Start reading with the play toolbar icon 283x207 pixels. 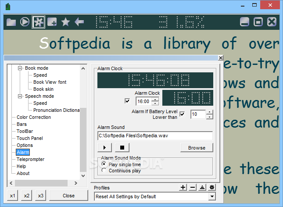coord(25,22)
